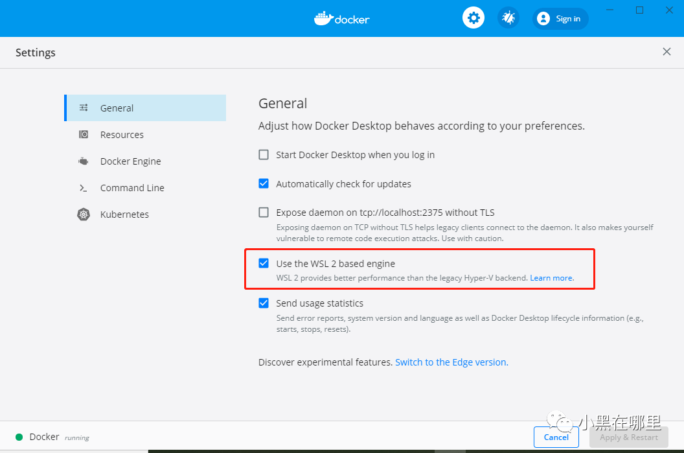Open Kubernetes settings
The height and width of the screenshot is (453, 684).
pos(145,215)
